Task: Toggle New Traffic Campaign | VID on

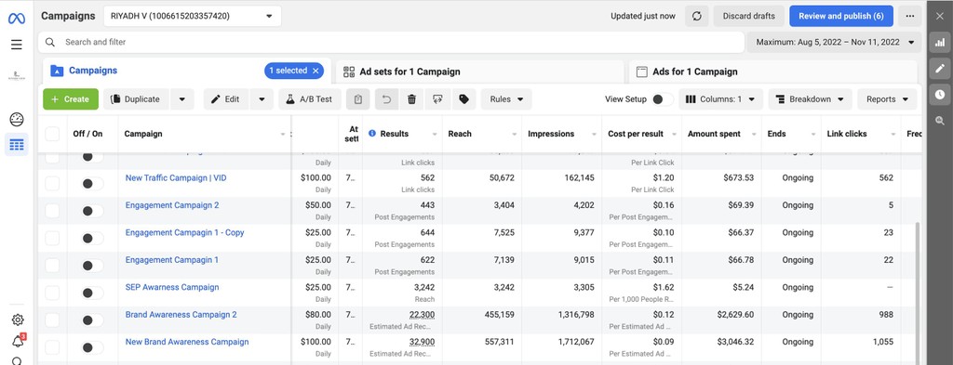Action: tap(92, 183)
